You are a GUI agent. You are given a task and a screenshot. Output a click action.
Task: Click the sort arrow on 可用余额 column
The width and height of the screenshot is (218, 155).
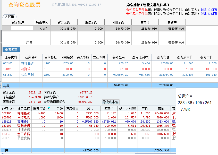49,108
